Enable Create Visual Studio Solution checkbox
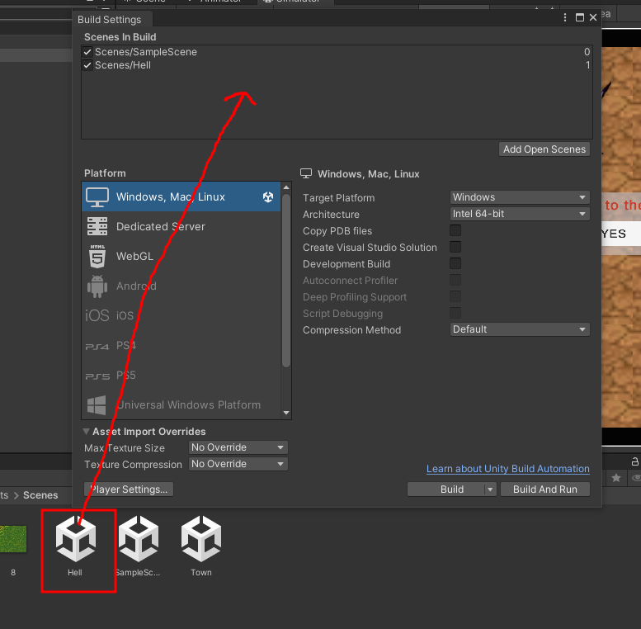This screenshot has width=641, height=629. (x=455, y=247)
